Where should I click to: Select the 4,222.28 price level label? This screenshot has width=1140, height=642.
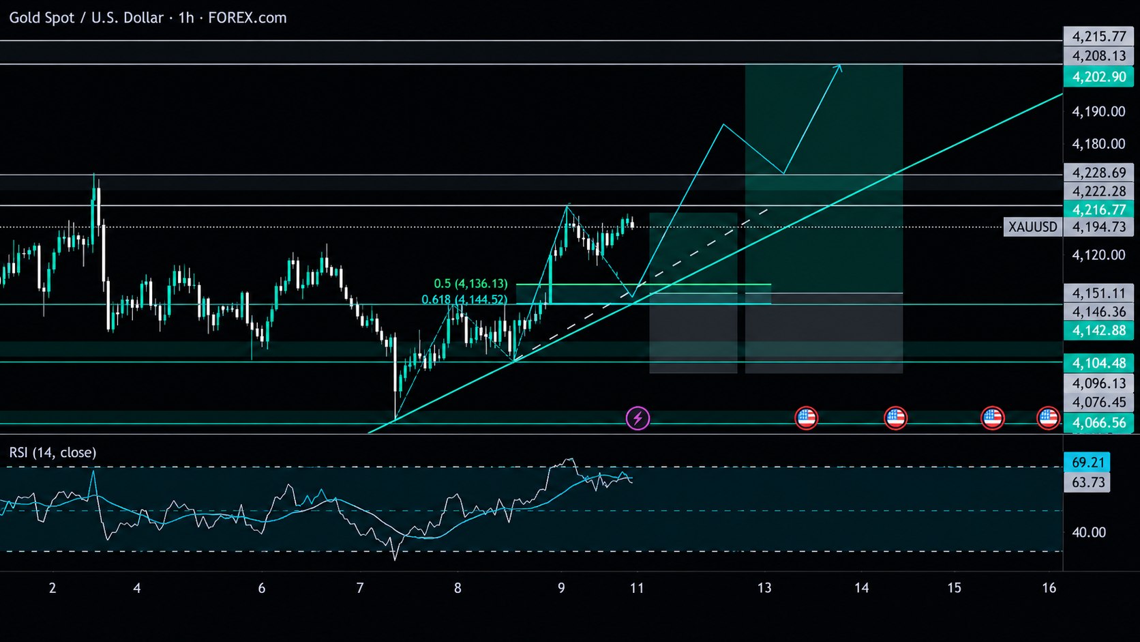[x=1099, y=191]
